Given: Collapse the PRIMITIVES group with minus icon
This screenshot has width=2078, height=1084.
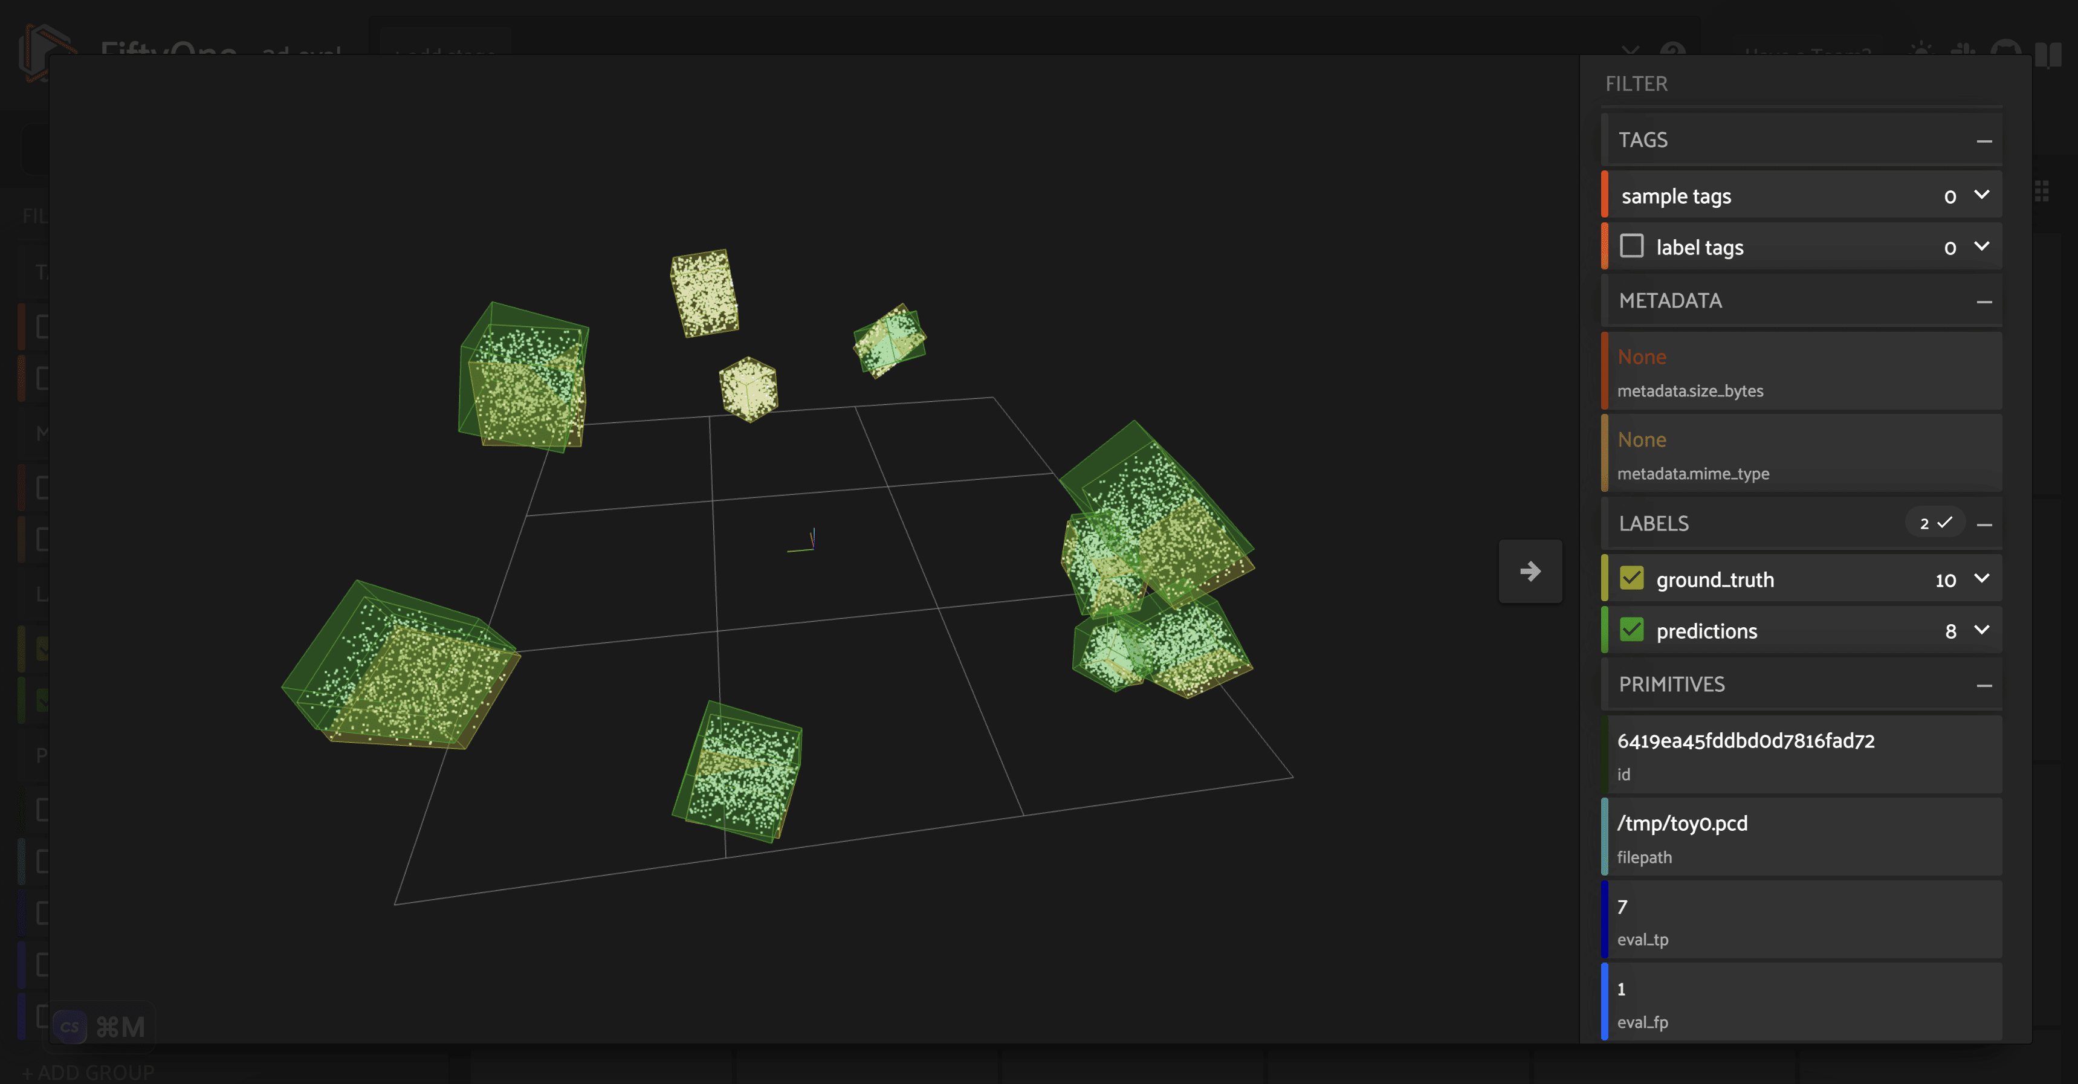Looking at the screenshot, I should coord(1984,686).
